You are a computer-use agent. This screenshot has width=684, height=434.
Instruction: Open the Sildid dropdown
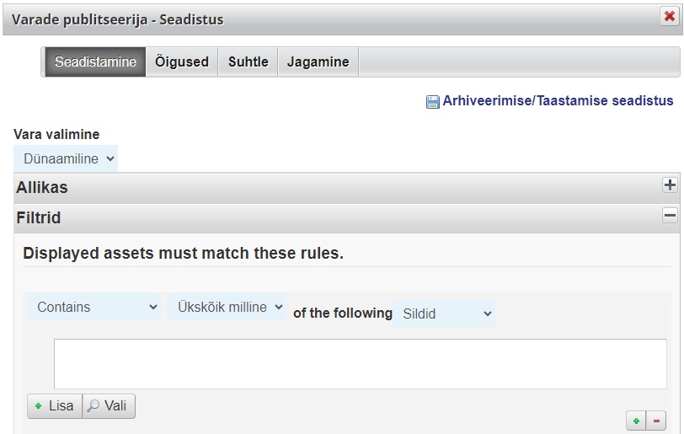click(444, 313)
